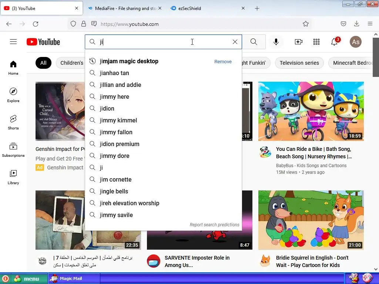The width and height of the screenshot is (379, 284).
Task: Open BabyBus bike video thumbnail
Action: point(311,111)
